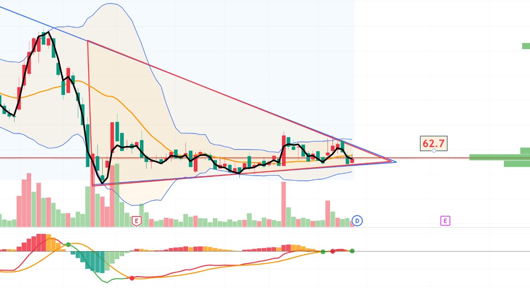Click the red triangle's top-left vertex
530x288 pixels.
click(x=88, y=40)
